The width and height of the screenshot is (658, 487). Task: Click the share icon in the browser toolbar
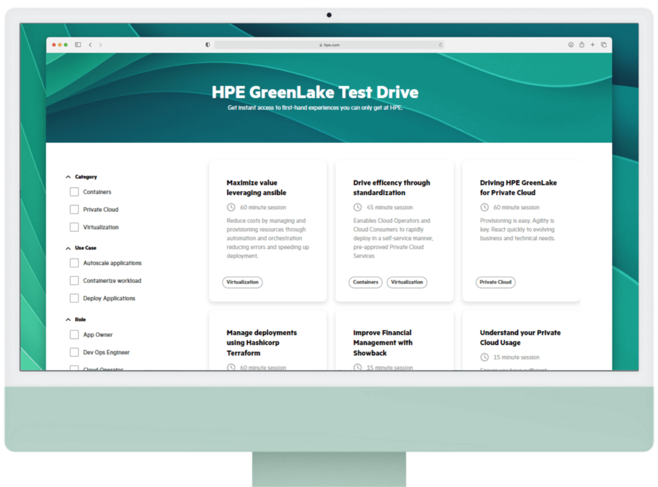tap(582, 44)
